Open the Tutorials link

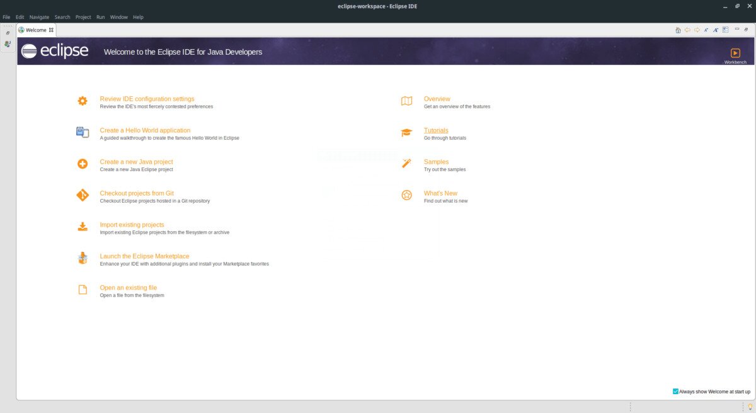pyautogui.click(x=436, y=130)
